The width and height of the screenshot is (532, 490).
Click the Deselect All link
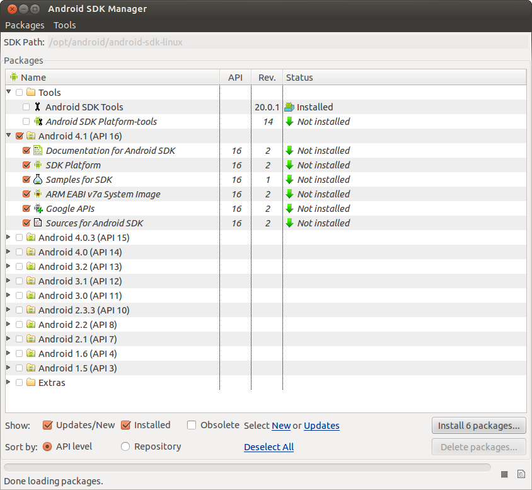click(x=269, y=447)
